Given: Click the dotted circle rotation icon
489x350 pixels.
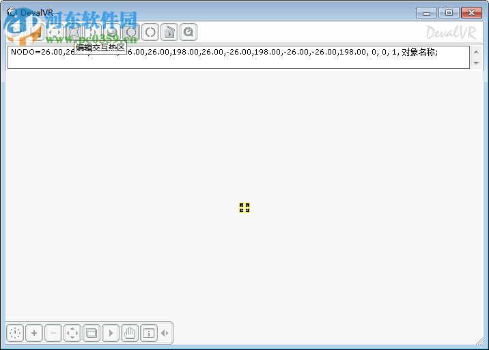Looking at the screenshot, I should coord(150,32).
